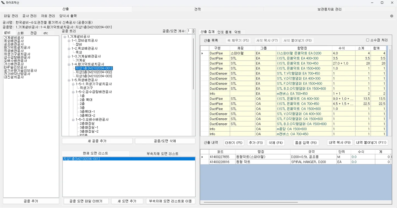397x208 pixels.
Task: Switch to the 산출 집계 tab
Action: click(x=208, y=32)
